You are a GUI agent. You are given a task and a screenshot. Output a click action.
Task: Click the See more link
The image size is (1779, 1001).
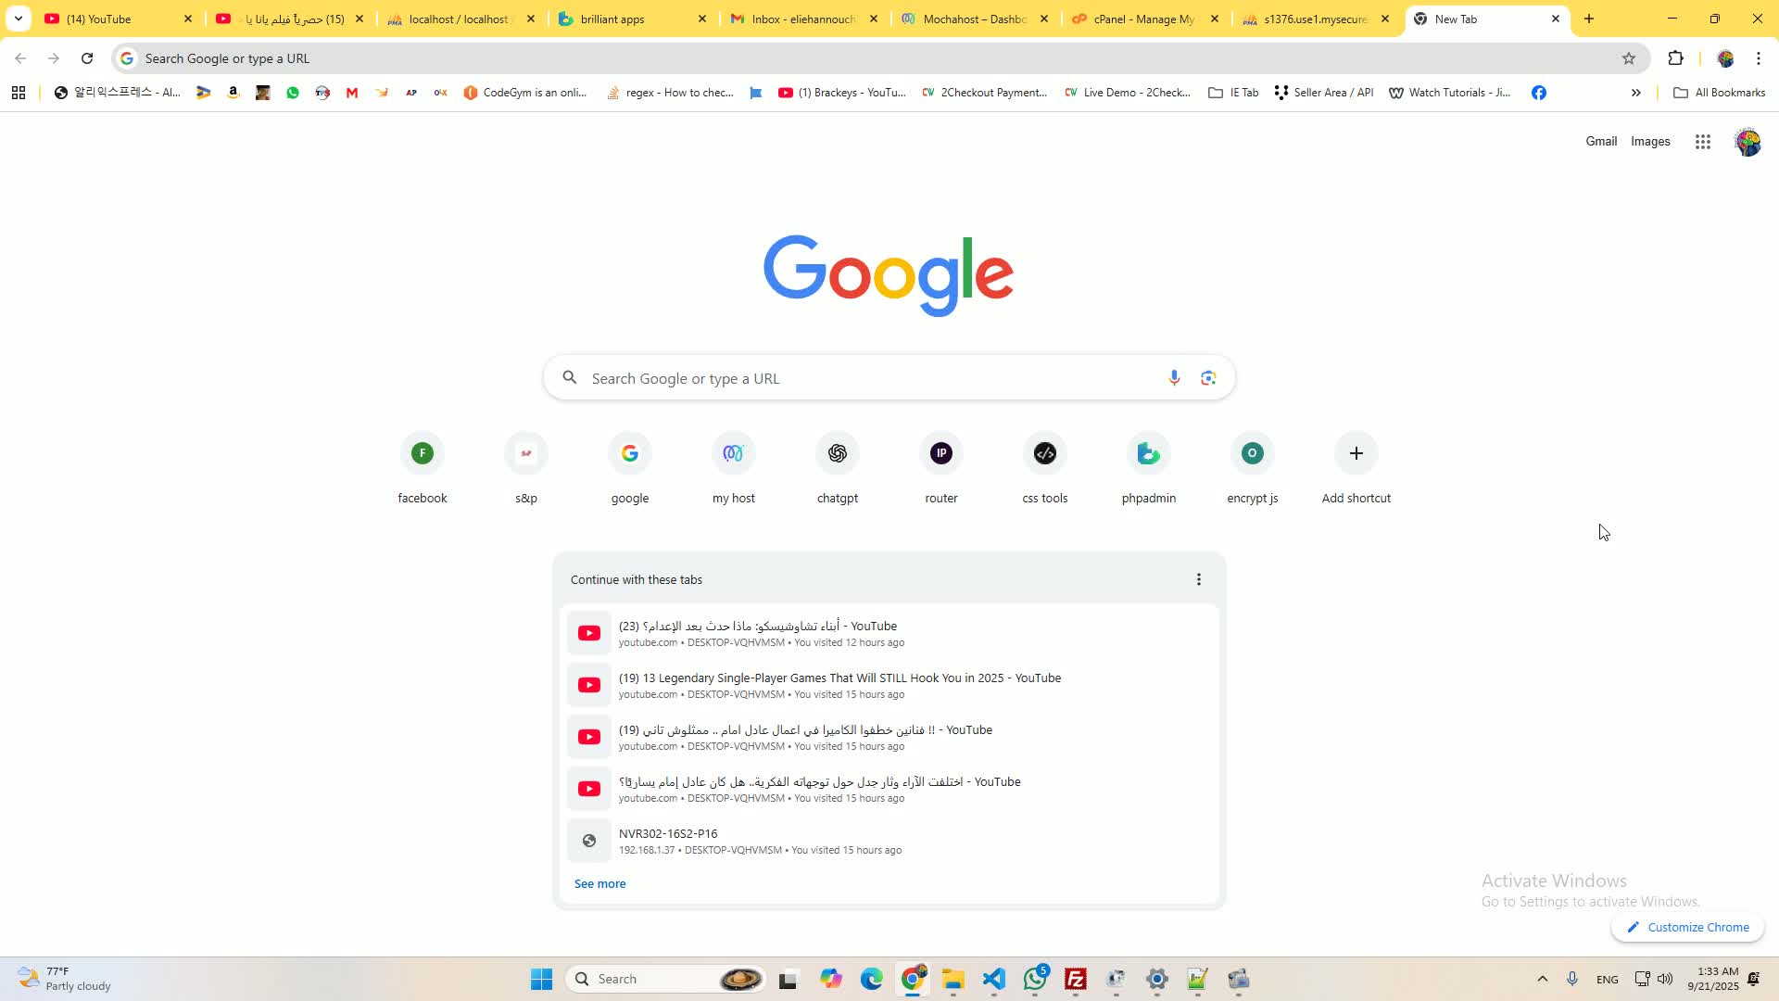(599, 884)
